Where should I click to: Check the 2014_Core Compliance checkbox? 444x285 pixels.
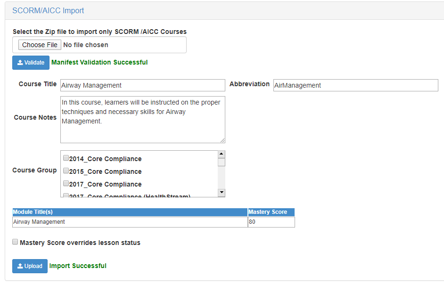pos(66,158)
